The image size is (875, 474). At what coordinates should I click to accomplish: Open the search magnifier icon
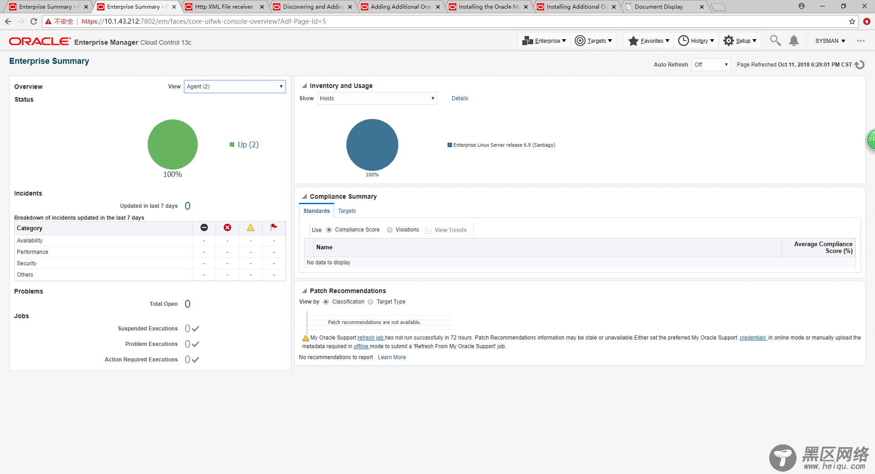point(775,41)
